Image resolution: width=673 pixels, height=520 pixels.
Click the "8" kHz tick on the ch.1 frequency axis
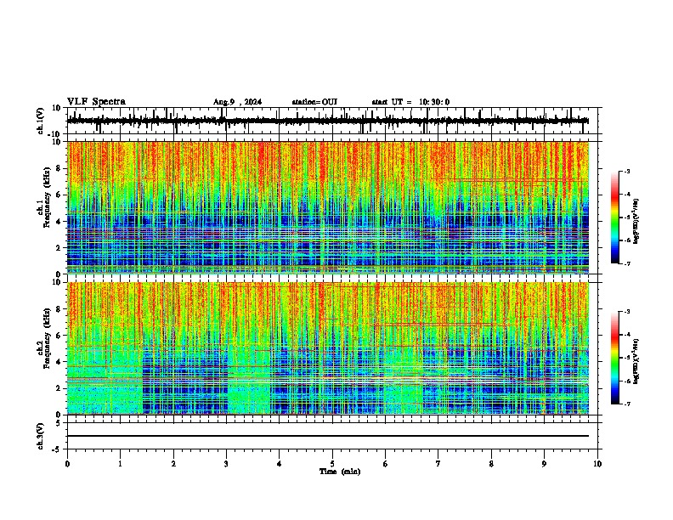click(x=59, y=168)
